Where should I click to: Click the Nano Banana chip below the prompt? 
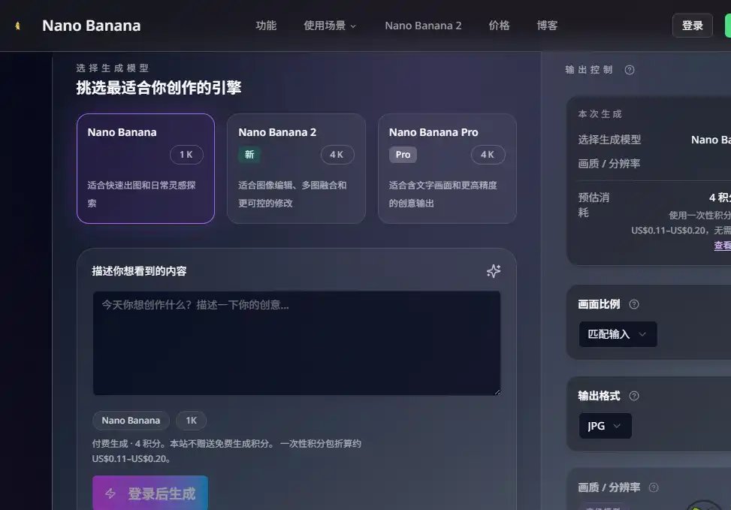click(x=131, y=420)
